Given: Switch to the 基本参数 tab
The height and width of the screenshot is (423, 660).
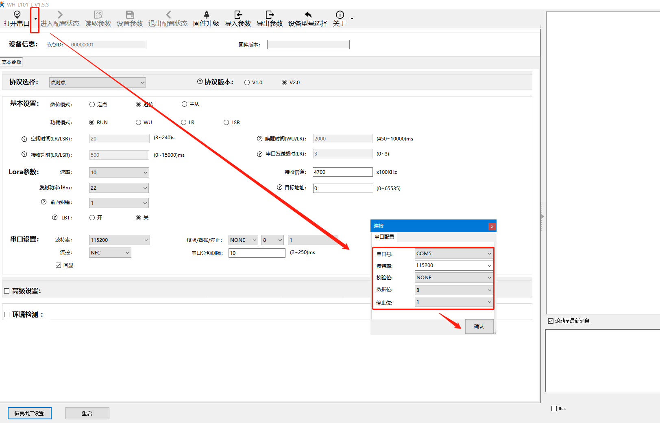Looking at the screenshot, I should click(x=11, y=62).
